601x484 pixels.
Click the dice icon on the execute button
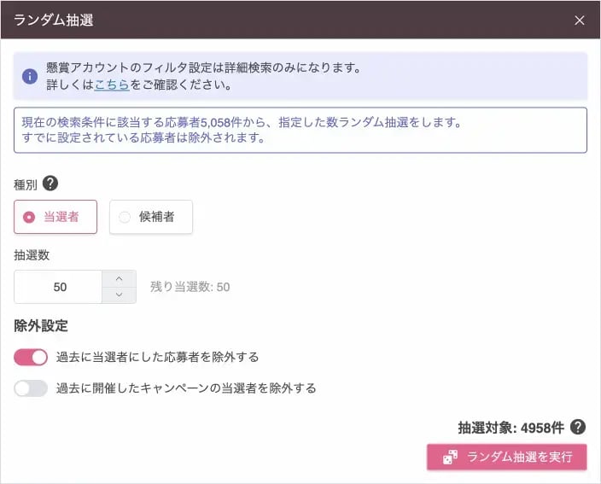[x=450, y=458]
